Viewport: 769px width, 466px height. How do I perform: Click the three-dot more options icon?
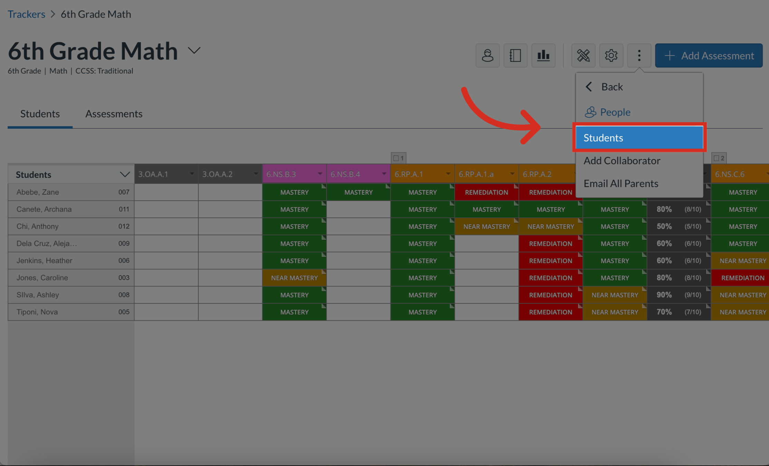click(x=639, y=55)
